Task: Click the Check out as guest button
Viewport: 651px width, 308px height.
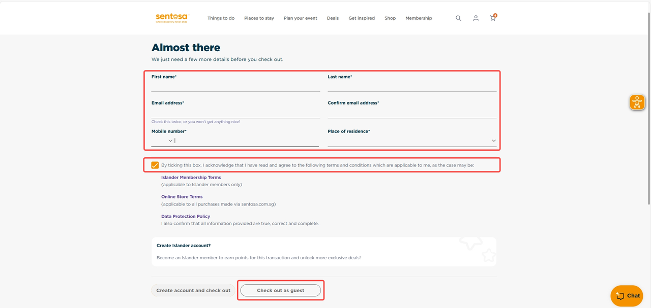Action: click(280, 290)
